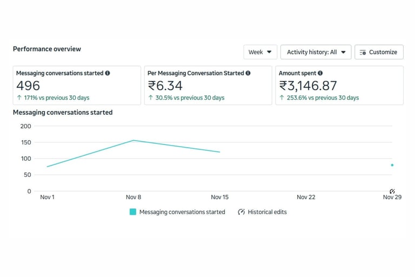Click the Nov 8 peak on chart line

133,141
